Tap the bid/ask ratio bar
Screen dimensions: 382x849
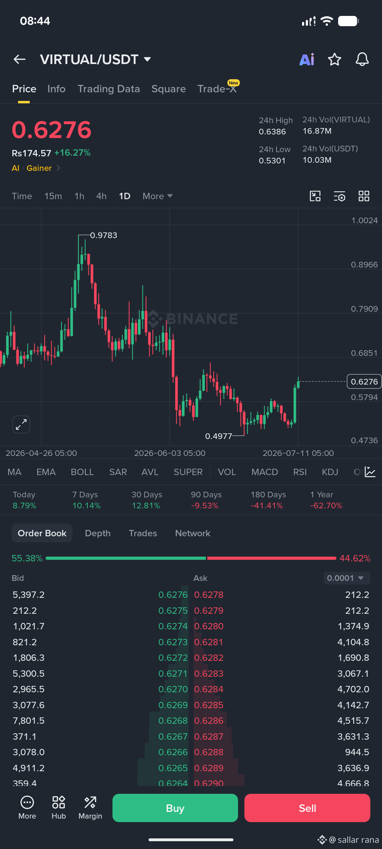click(191, 558)
